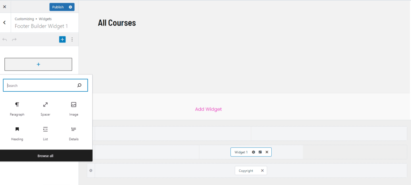Screen dimensions: 411x185
Task: Insert a Paragraph block
Action: point(17,109)
